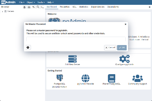152x101 pixels.
Task: Click the master password input field
Action: tap(76, 39)
